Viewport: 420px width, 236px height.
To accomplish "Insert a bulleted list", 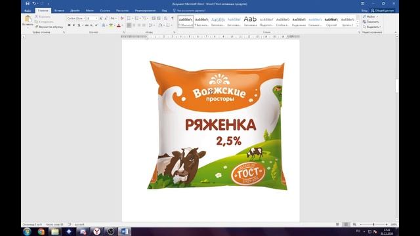I will (x=129, y=18).
